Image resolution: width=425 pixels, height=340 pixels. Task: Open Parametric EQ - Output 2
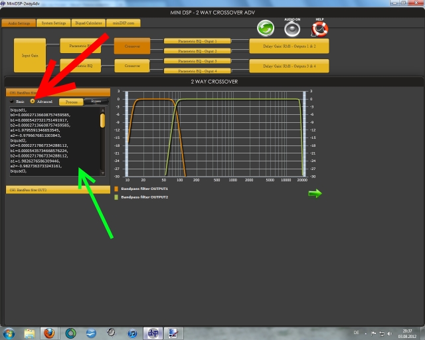[x=197, y=51]
